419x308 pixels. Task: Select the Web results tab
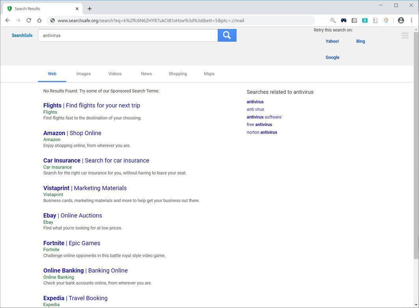[x=52, y=73]
